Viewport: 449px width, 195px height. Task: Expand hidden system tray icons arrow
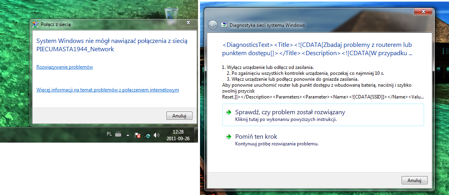[128, 135]
